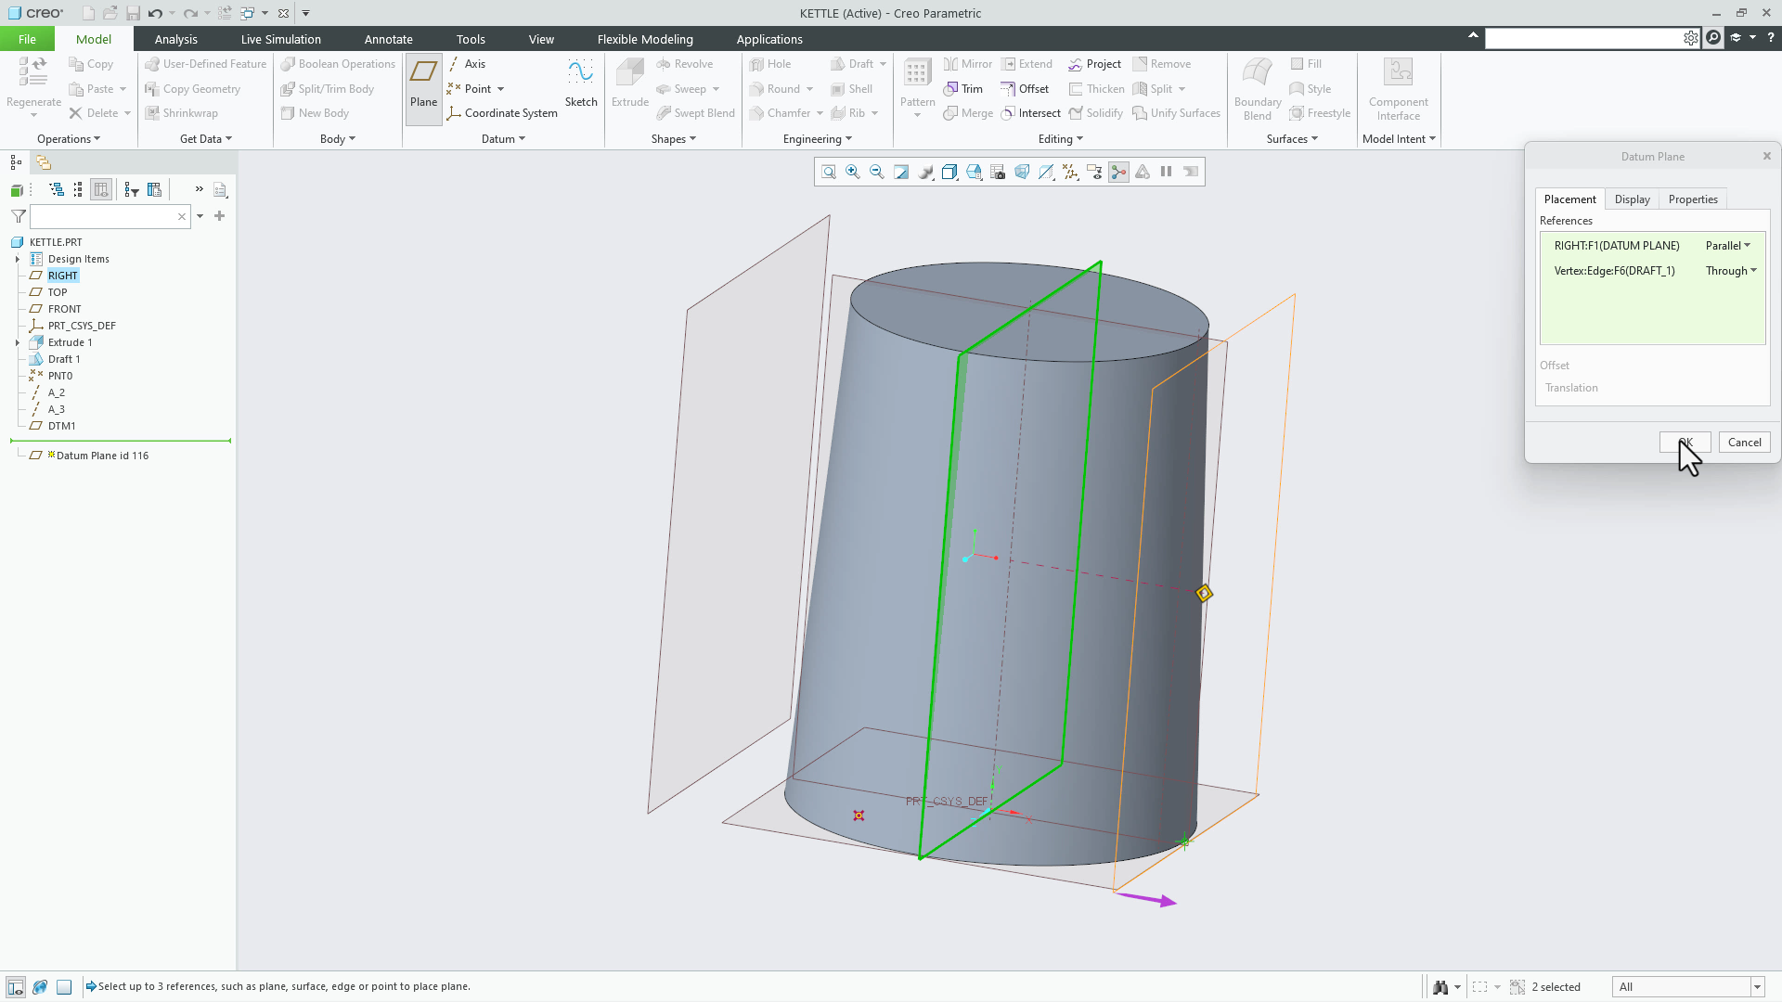Click the Zoom In magnifier icon
Screen dimensions: 1782x1002
click(853, 172)
